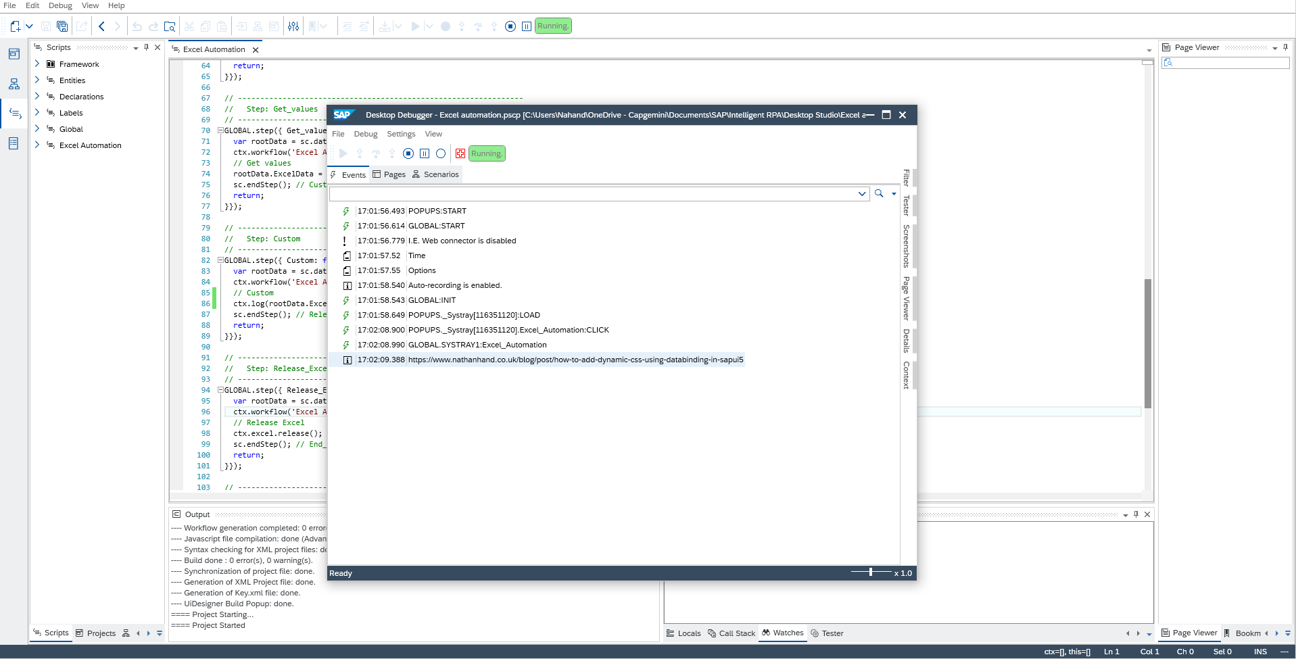
Task: Switch to the Locals tab
Action: [683, 633]
